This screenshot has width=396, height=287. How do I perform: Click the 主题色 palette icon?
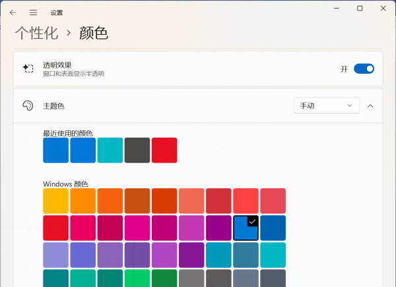[28, 105]
